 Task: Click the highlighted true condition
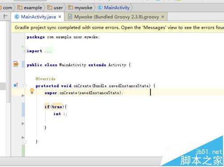tap(57, 107)
